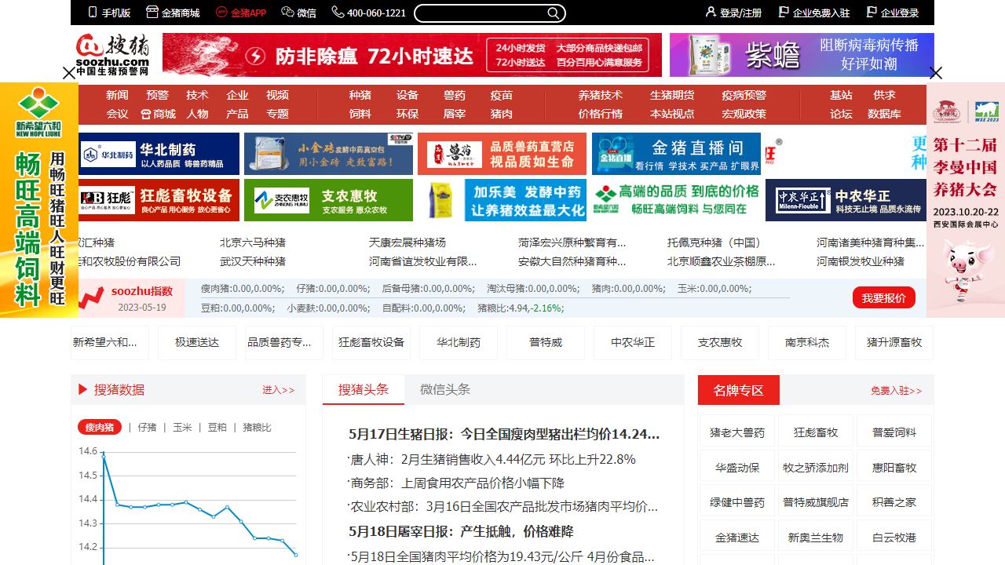Screen dimensions: 1005x565
Task: Open 北京六马种猪 company link
Action: [253, 242]
